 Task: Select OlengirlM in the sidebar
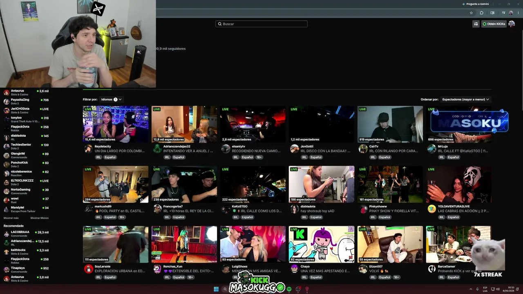click(26, 155)
